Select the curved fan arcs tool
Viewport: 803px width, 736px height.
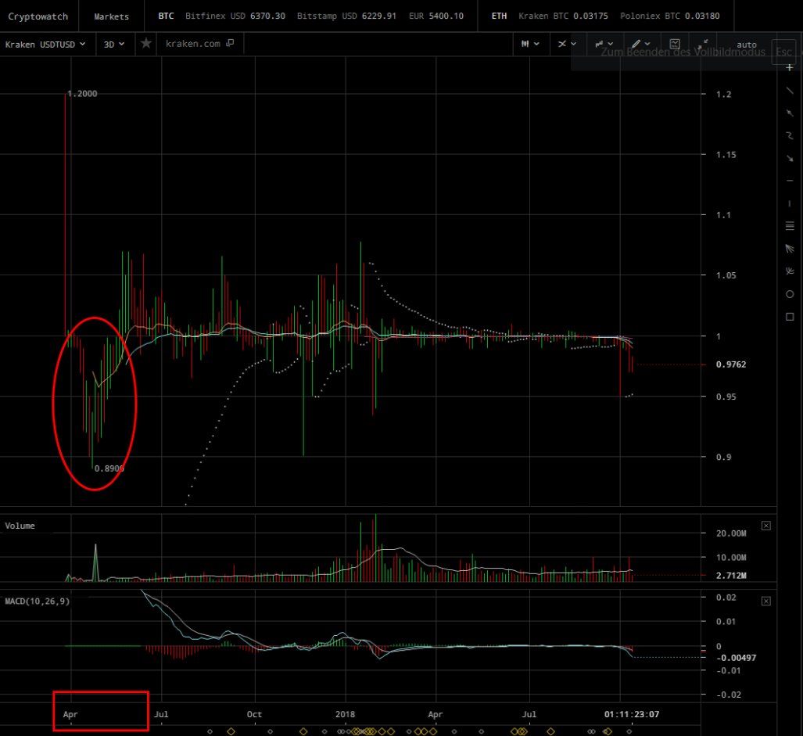(x=790, y=271)
